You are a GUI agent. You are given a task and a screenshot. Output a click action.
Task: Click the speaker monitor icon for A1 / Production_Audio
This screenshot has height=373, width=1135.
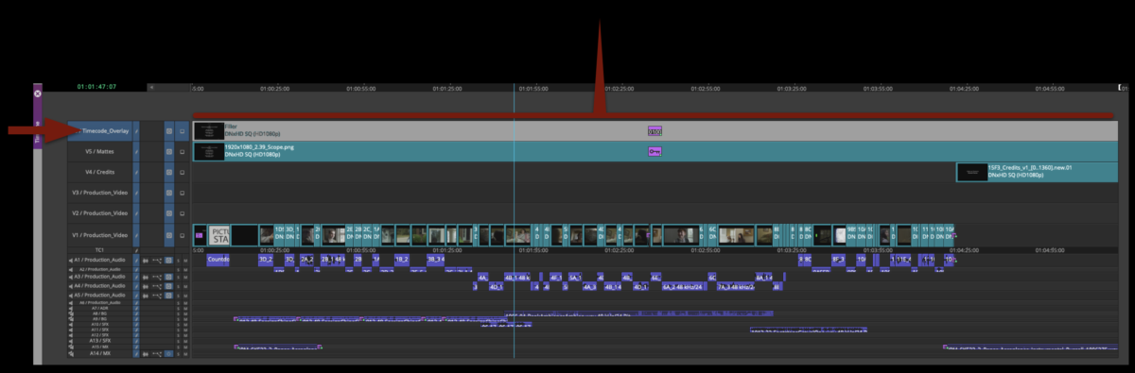pos(71,260)
